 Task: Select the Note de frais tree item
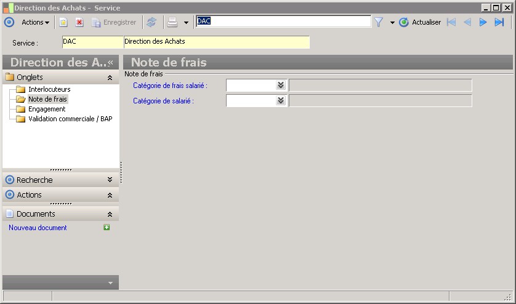coord(47,99)
